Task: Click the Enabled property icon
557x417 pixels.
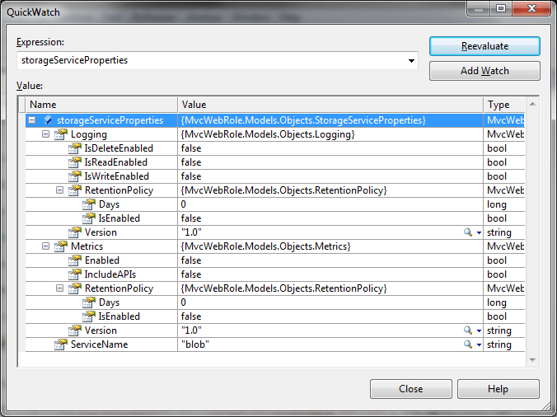Action: [x=75, y=260]
